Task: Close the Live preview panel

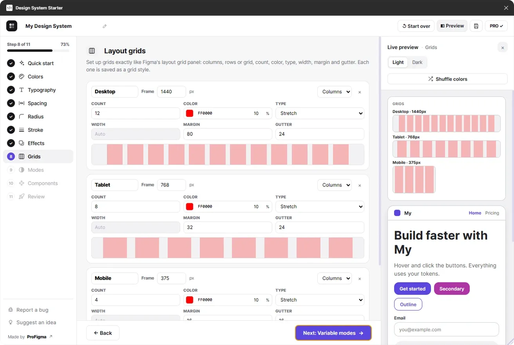Action: (x=503, y=47)
